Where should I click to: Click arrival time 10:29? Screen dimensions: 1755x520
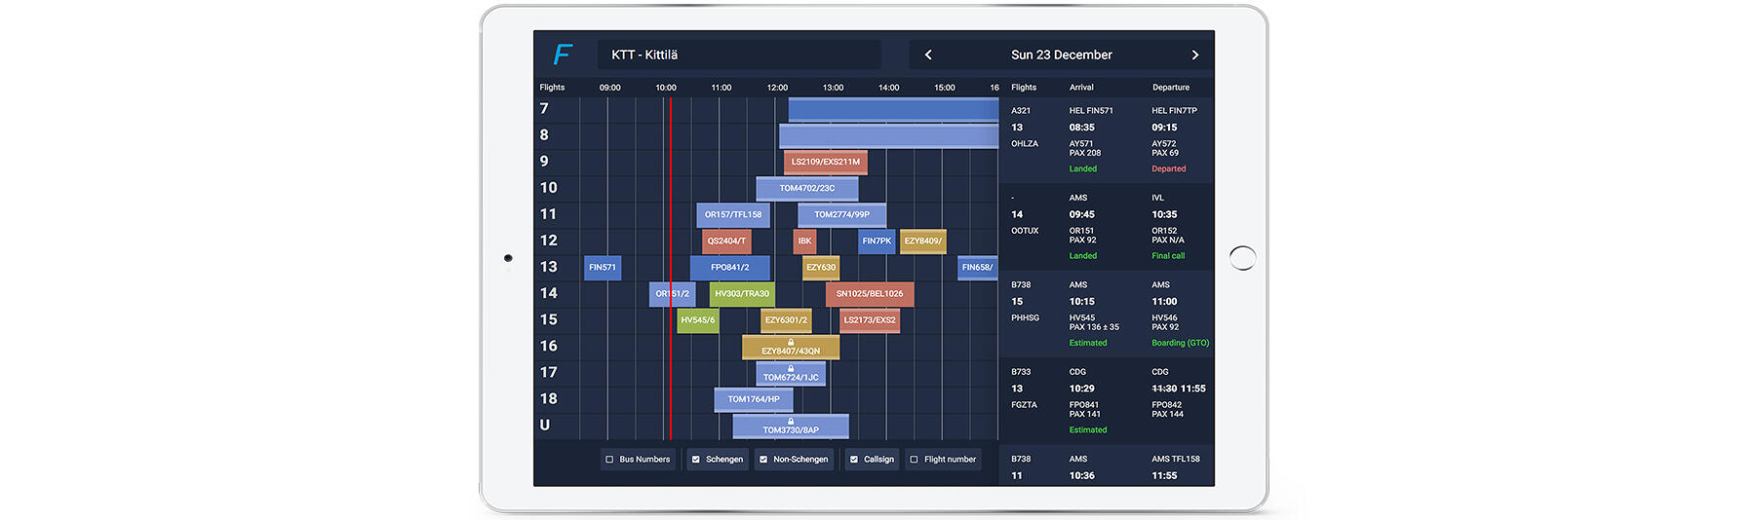1081,389
